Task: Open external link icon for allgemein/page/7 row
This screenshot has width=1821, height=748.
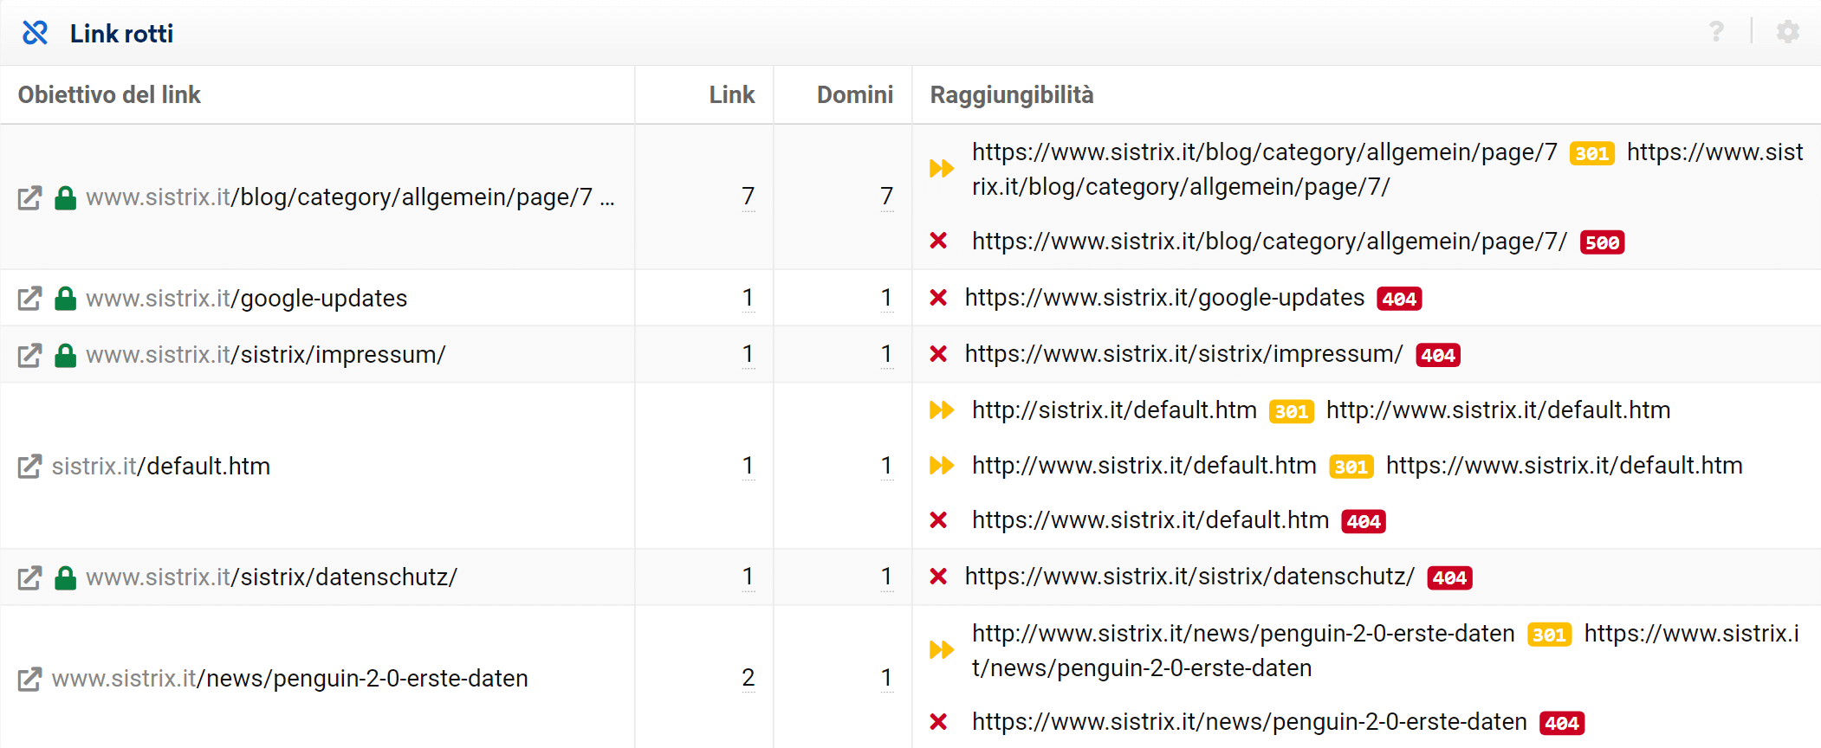Action: (x=29, y=197)
